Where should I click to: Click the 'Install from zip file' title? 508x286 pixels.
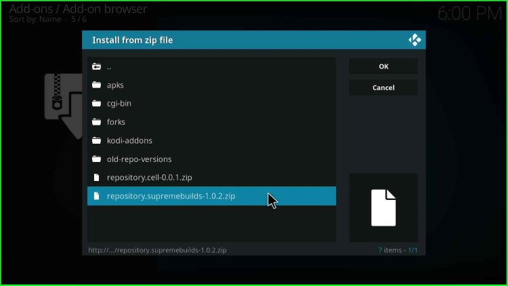(133, 40)
